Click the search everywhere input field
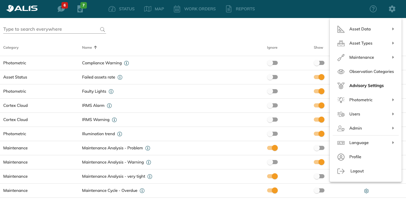 [50, 29]
